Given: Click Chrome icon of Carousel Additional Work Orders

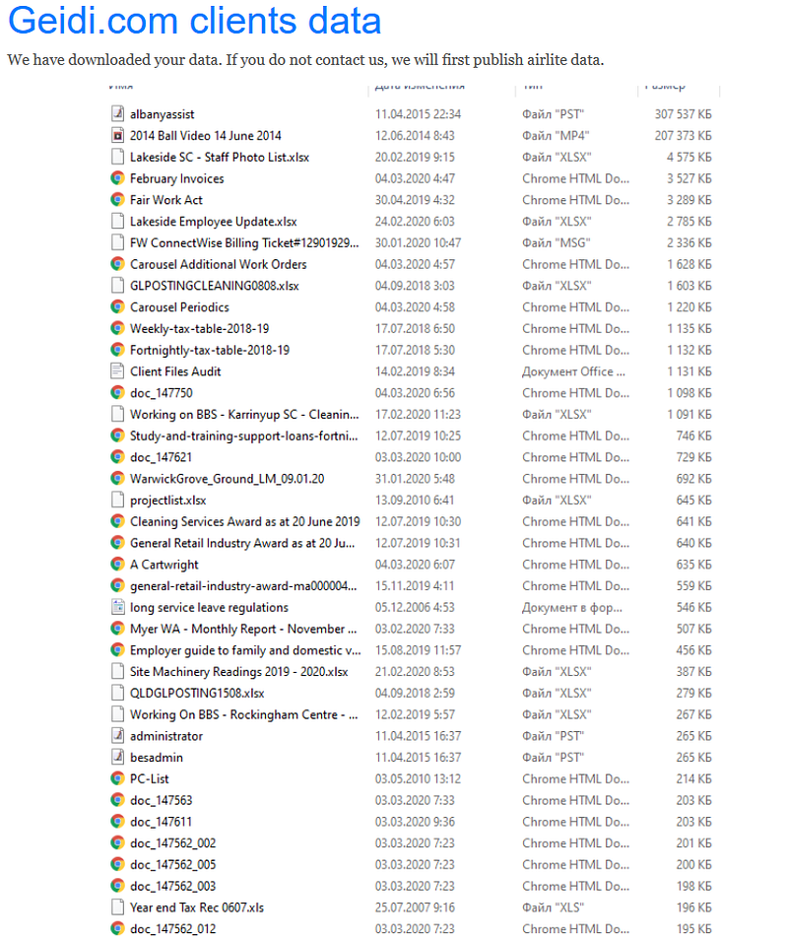Looking at the screenshot, I should (118, 263).
